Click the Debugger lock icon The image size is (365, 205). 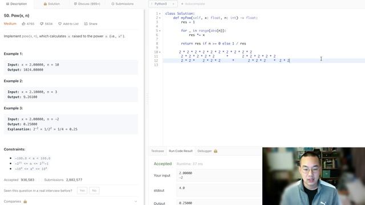coord(216,151)
